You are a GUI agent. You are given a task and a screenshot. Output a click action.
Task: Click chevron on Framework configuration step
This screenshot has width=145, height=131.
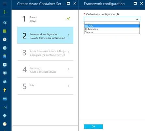click(x=68, y=35)
